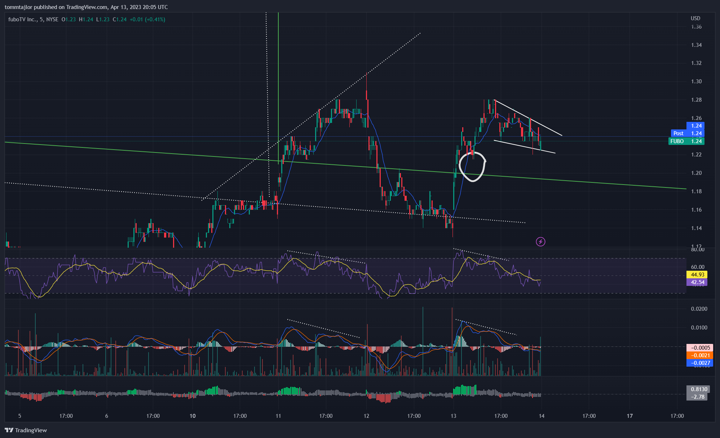The height and width of the screenshot is (438, 720).
Task: Click the 0.0200 MACD axis label
Action: tap(699, 309)
